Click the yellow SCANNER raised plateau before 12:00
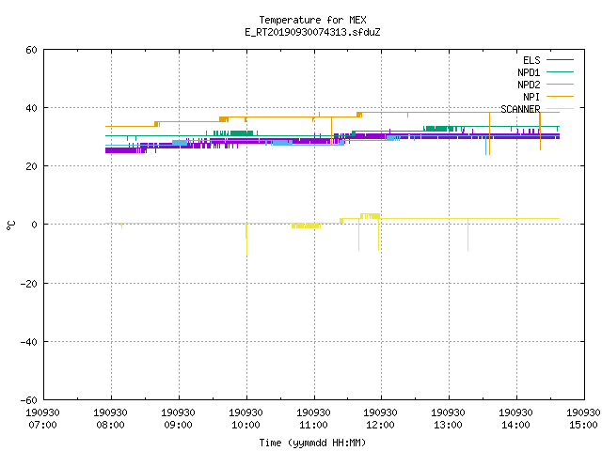This screenshot has width=602, height=451. click(370, 216)
